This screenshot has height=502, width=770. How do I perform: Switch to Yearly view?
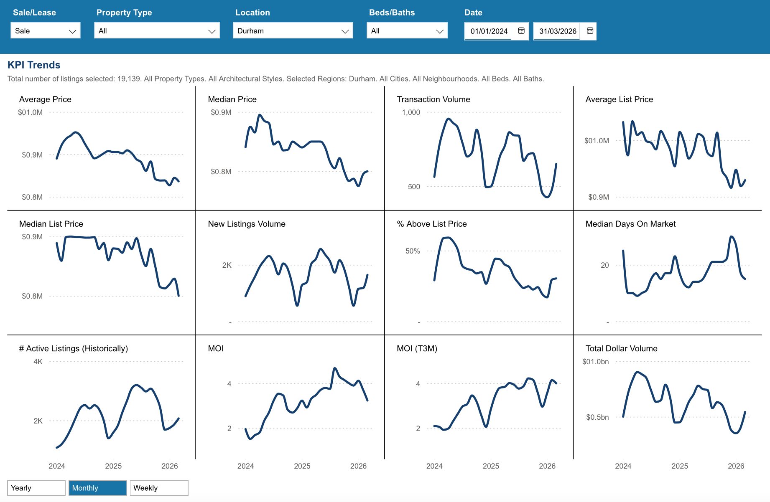click(x=36, y=488)
